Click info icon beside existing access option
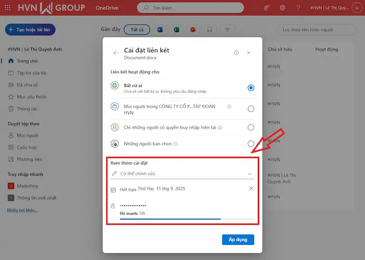 click(220, 128)
